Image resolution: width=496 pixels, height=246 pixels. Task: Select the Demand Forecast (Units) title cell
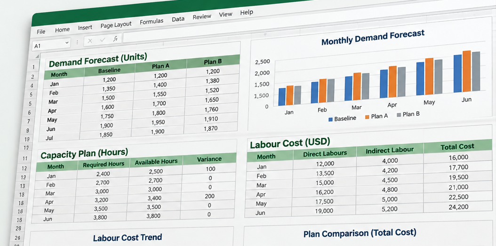(98, 60)
